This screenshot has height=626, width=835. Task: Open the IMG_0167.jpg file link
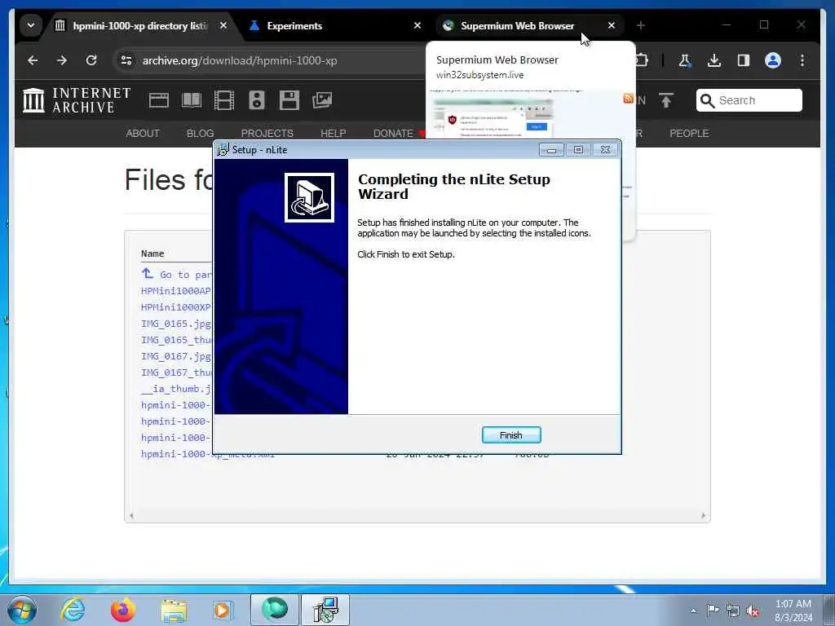pyautogui.click(x=176, y=356)
